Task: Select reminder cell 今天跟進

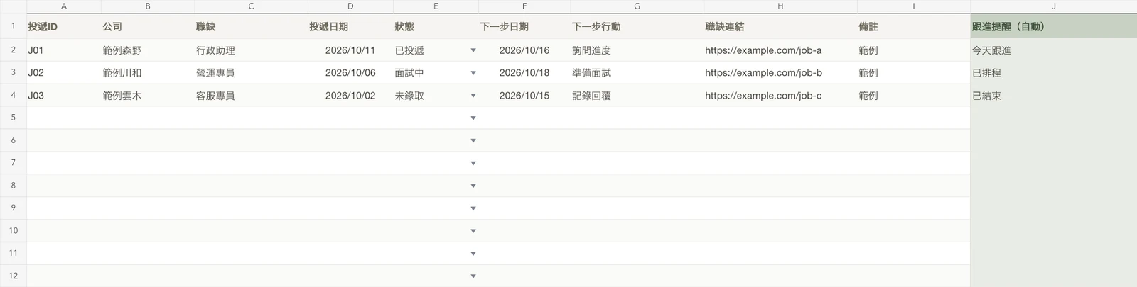Action: [x=1054, y=50]
